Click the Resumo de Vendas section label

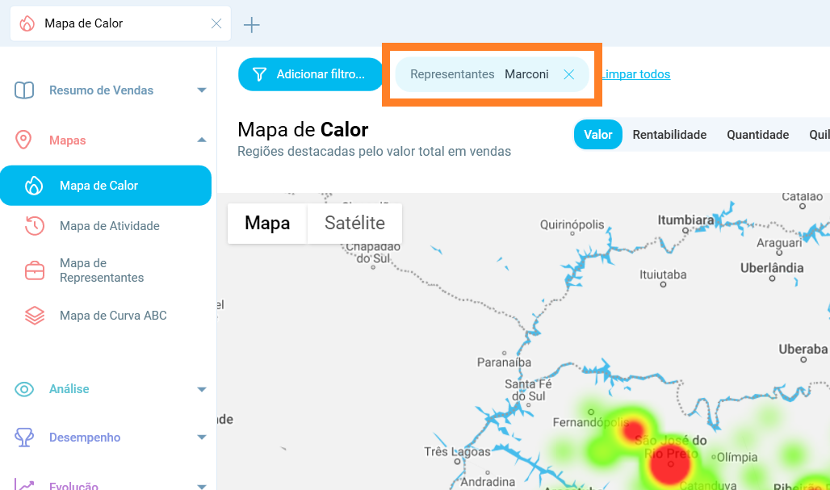tap(101, 90)
